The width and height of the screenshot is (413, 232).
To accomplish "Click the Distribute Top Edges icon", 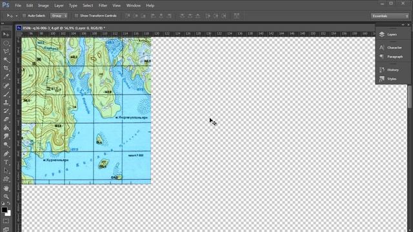I will point(182,15).
